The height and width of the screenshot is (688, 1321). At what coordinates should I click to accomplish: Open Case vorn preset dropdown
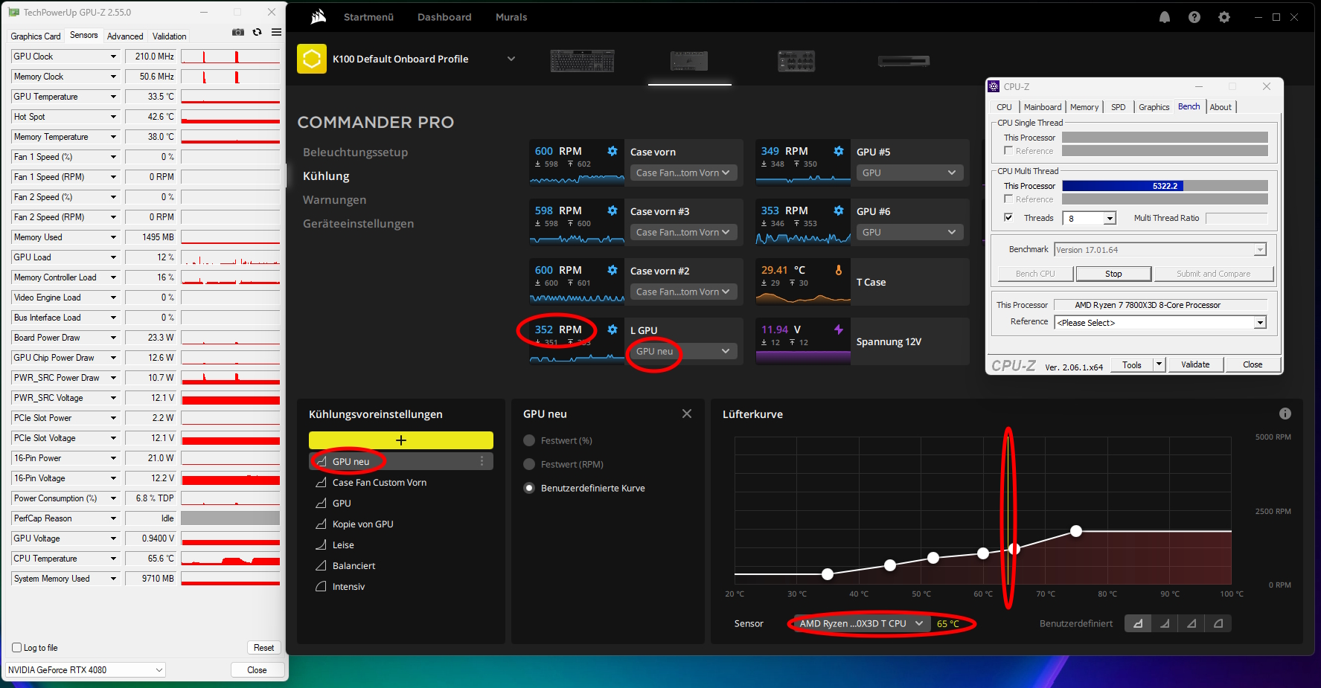click(683, 173)
